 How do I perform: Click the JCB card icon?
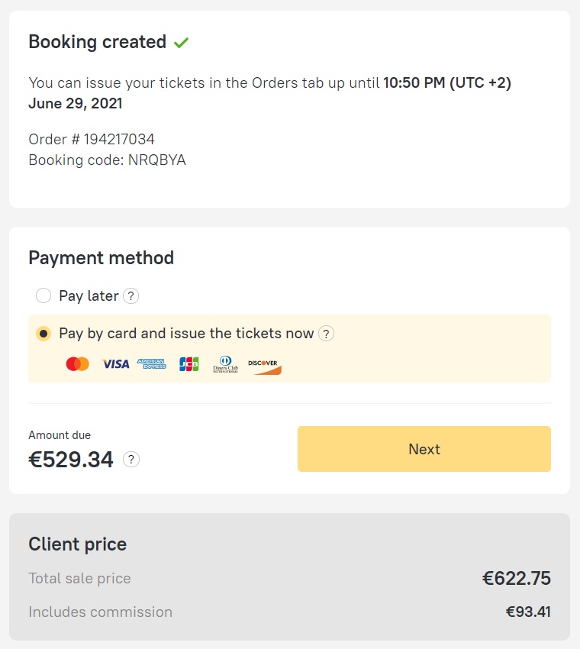tap(188, 363)
